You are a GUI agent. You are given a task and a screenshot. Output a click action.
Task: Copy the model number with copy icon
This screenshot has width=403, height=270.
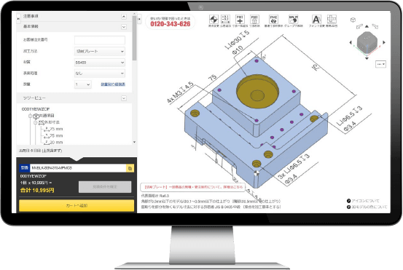click(x=130, y=168)
